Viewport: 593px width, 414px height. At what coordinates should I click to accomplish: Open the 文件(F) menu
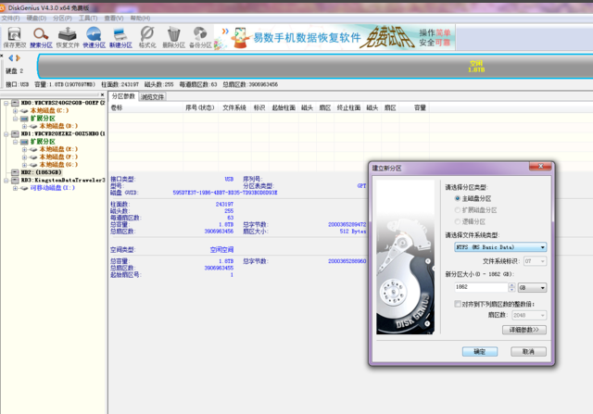pyautogui.click(x=10, y=19)
